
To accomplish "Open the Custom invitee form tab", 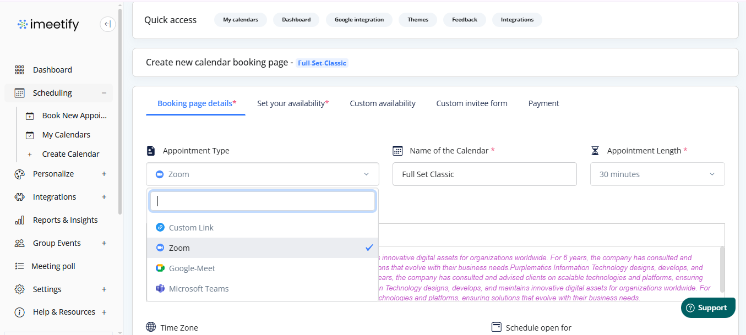I will 472,103.
